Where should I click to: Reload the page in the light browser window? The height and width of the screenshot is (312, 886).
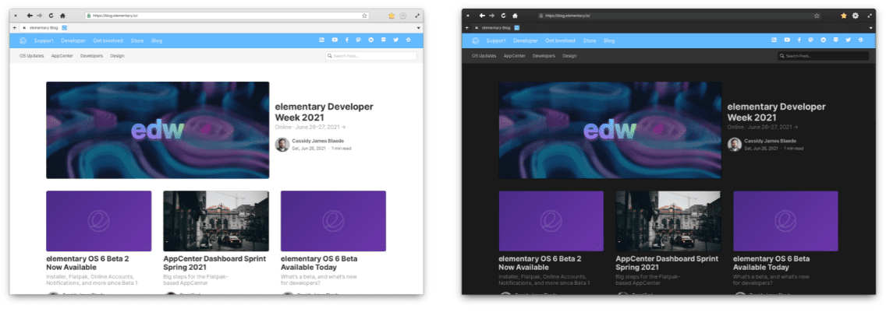51,16
